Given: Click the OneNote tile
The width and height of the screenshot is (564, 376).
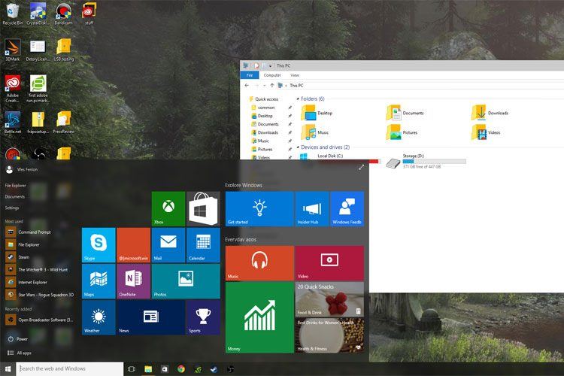Looking at the screenshot, I should [134, 281].
